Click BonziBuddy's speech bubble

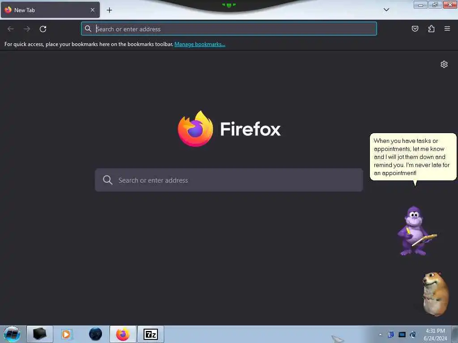click(x=413, y=157)
